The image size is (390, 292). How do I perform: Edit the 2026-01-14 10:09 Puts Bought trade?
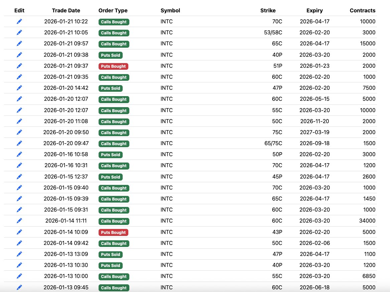(19, 232)
